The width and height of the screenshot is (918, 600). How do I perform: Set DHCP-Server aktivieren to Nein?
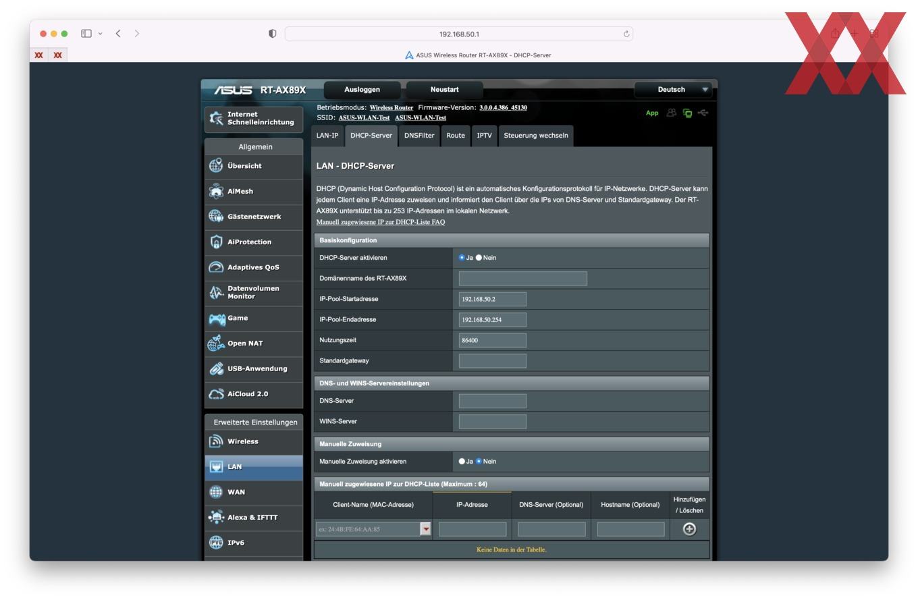tap(479, 258)
